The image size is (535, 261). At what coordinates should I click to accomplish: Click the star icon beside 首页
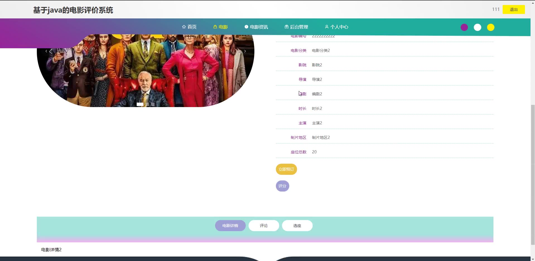pos(184,27)
